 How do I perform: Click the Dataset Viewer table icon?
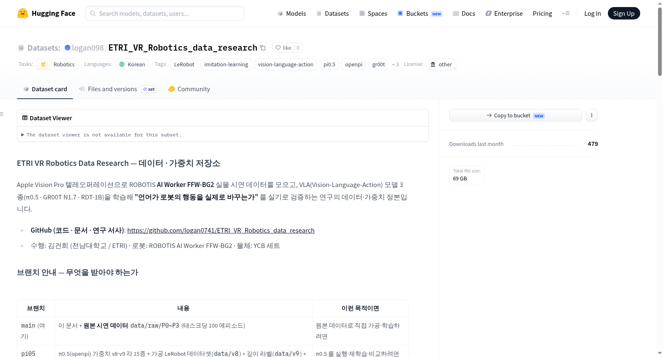tap(25, 118)
